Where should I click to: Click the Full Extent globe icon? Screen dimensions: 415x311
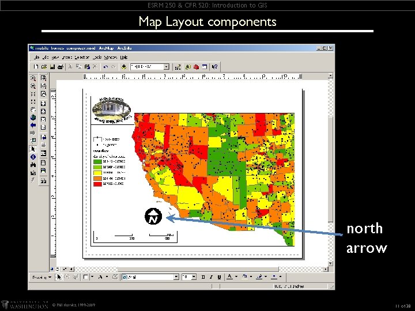33,117
